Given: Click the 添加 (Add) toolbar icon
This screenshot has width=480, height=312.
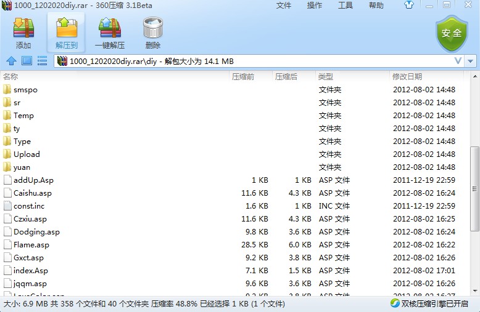Looking at the screenshot, I should tap(23, 28).
